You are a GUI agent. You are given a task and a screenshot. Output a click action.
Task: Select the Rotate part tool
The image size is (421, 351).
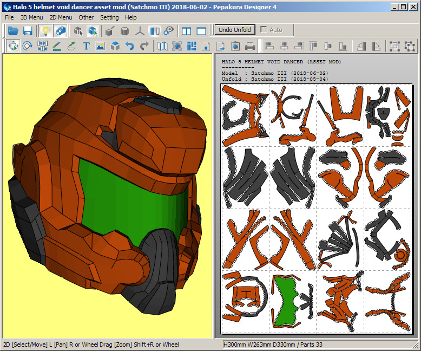click(x=28, y=46)
